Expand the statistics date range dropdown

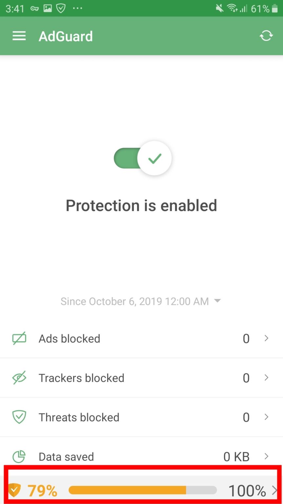[217, 301]
